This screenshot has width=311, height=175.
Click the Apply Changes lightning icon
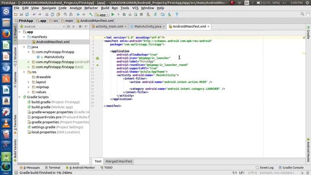point(119,14)
